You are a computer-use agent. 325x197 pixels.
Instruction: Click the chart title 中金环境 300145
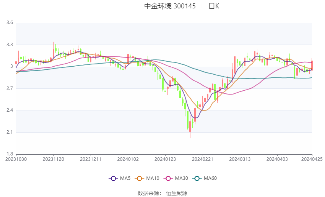click(x=170, y=6)
